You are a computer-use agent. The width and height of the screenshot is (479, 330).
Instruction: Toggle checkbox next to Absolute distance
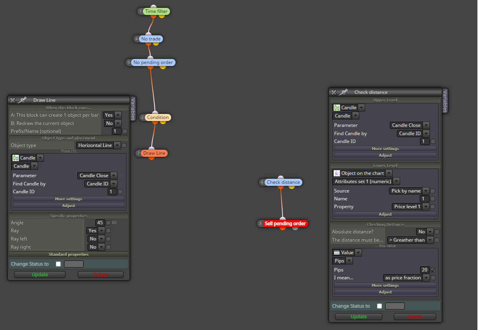(x=437, y=232)
